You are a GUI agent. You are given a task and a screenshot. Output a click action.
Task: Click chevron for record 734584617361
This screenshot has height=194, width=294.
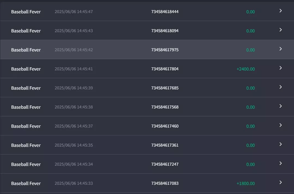pyautogui.click(x=280, y=144)
